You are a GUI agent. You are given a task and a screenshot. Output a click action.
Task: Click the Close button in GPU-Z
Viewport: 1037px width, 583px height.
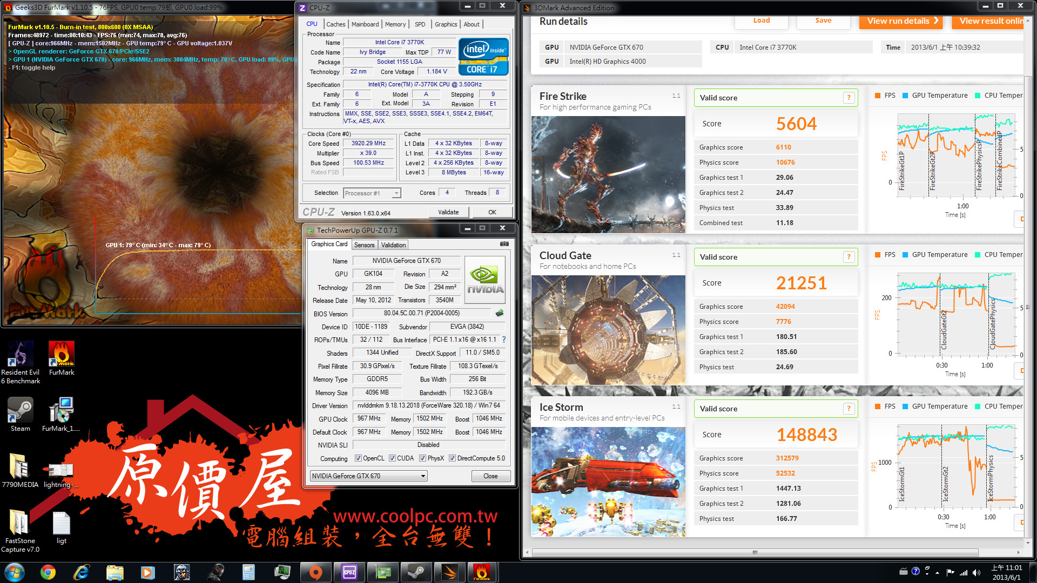click(490, 476)
